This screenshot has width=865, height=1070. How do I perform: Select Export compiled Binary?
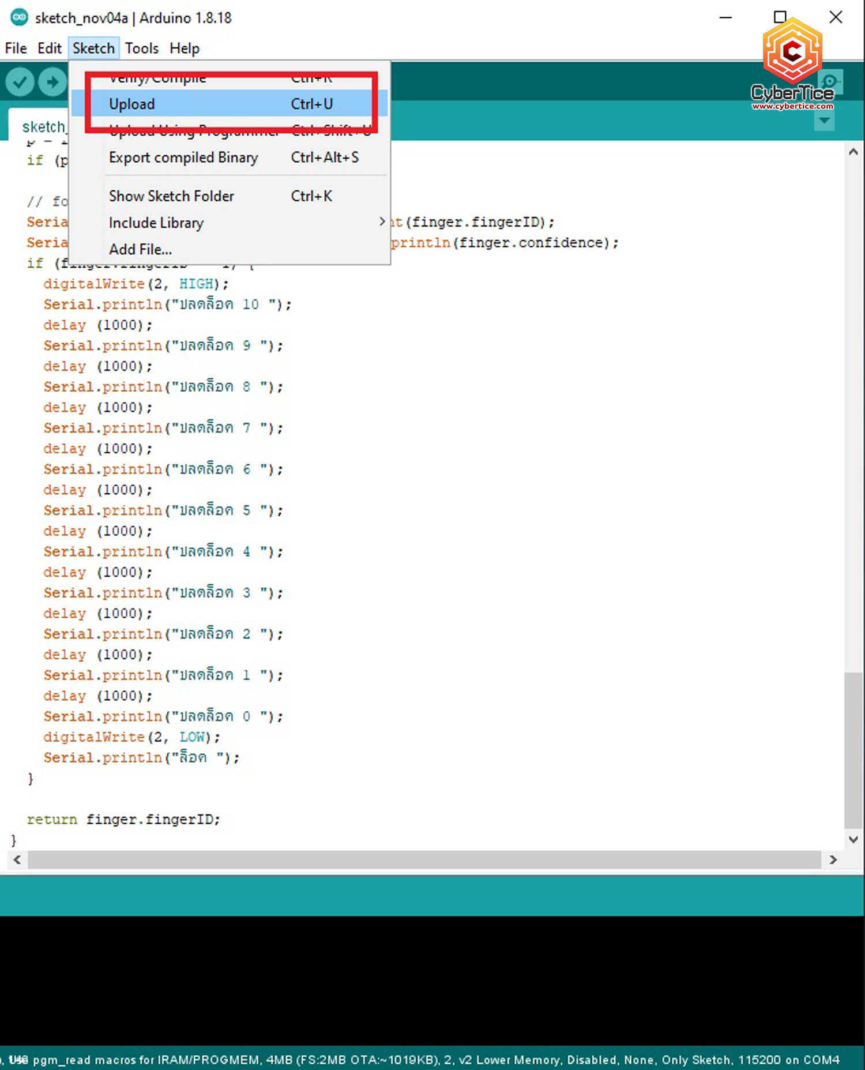tap(230, 157)
